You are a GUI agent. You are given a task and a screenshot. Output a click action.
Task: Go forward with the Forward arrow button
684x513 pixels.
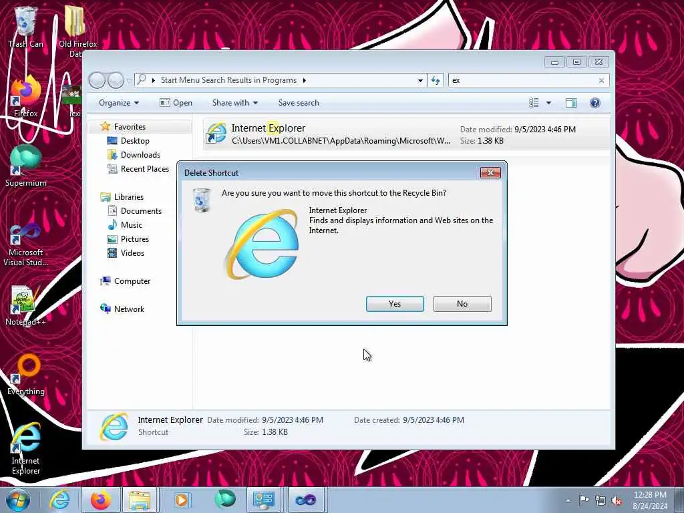[x=116, y=80]
